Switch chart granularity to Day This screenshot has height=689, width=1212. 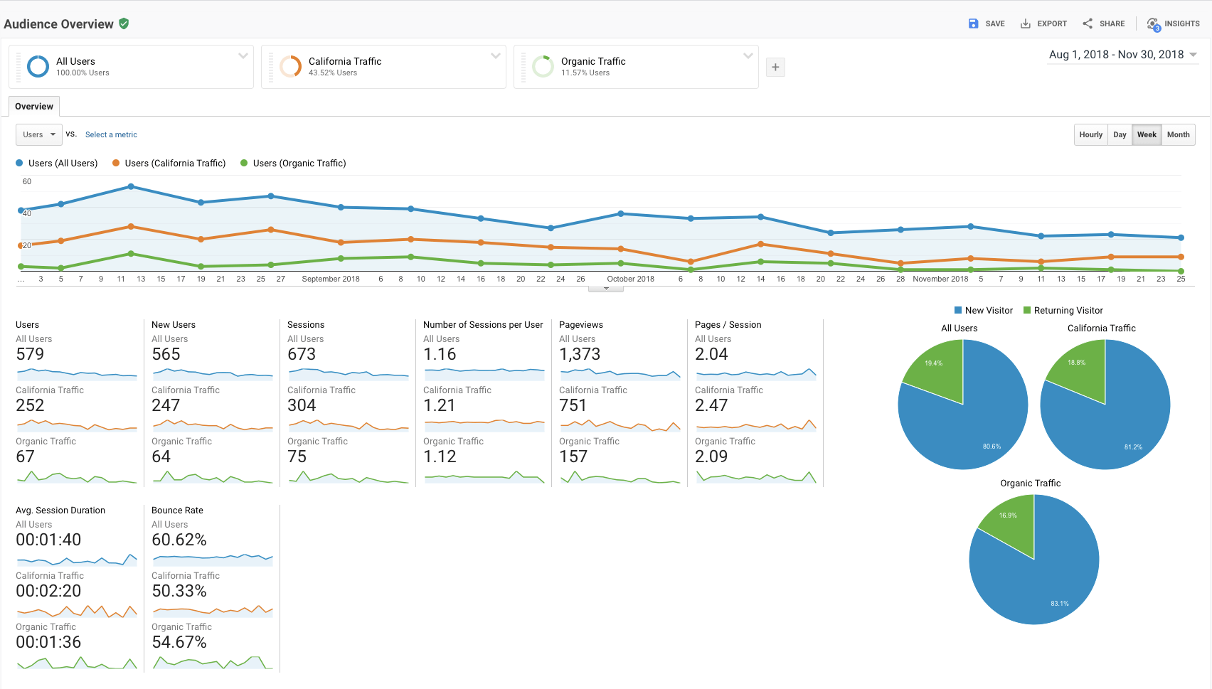point(1120,134)
